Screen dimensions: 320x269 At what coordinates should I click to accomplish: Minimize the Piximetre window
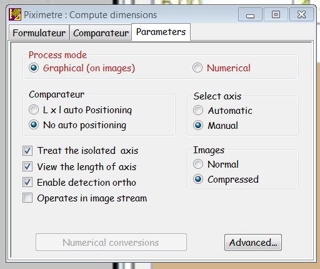pyautogui.click(x=250, y=14)
